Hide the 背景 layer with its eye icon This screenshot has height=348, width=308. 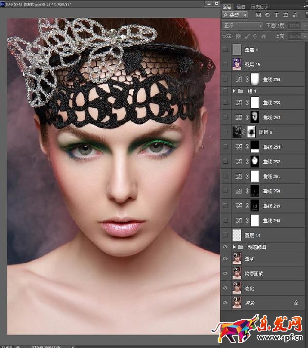226,303
